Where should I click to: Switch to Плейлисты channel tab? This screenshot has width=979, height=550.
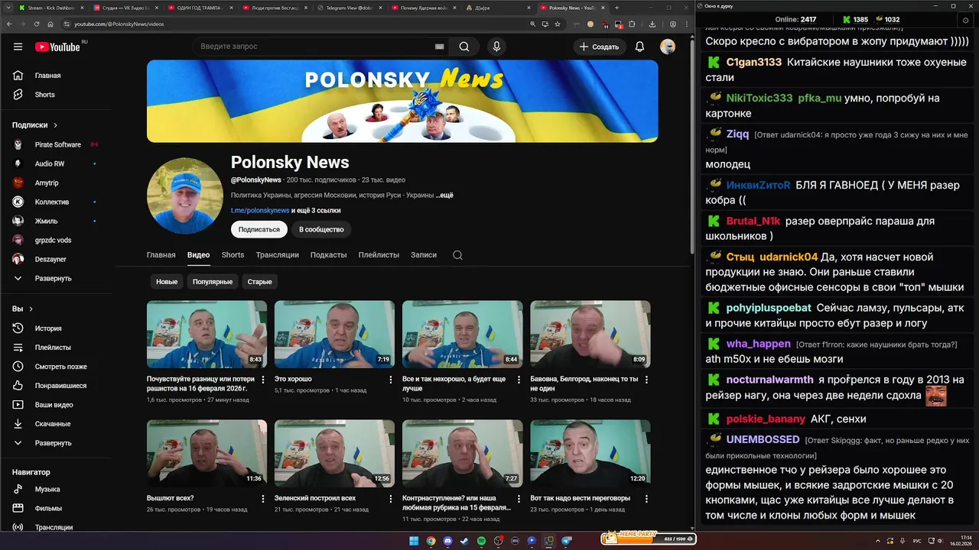click(379, 255)
